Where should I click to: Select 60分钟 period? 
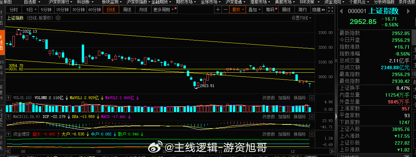[94, 10]
